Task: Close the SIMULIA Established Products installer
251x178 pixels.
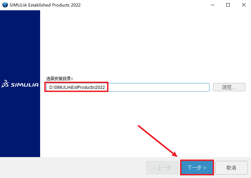Action: (x=244, y=5)
